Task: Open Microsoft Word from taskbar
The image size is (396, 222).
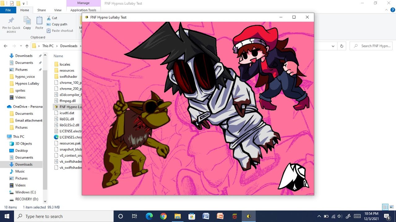Action: (x=206, y=216)
